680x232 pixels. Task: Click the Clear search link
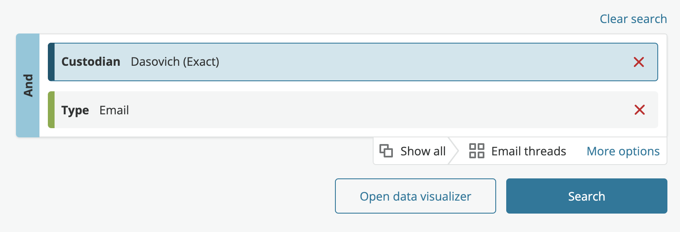633,19
